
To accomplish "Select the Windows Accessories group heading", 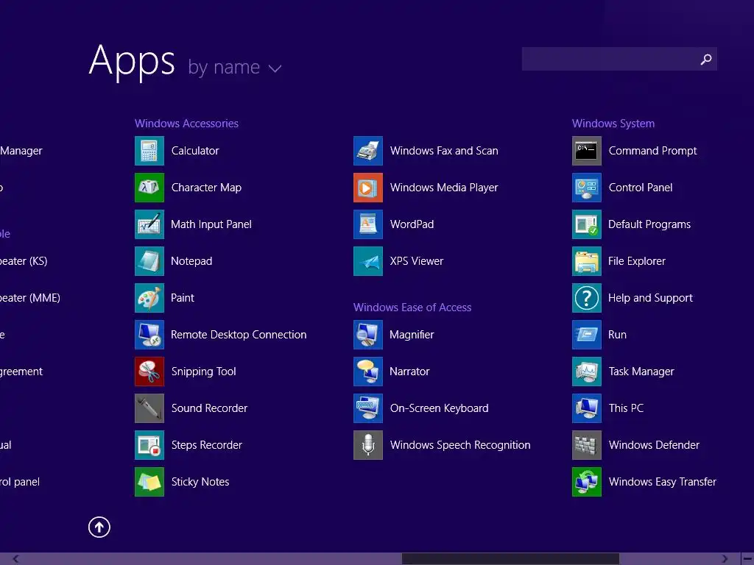I will point(186,124).
